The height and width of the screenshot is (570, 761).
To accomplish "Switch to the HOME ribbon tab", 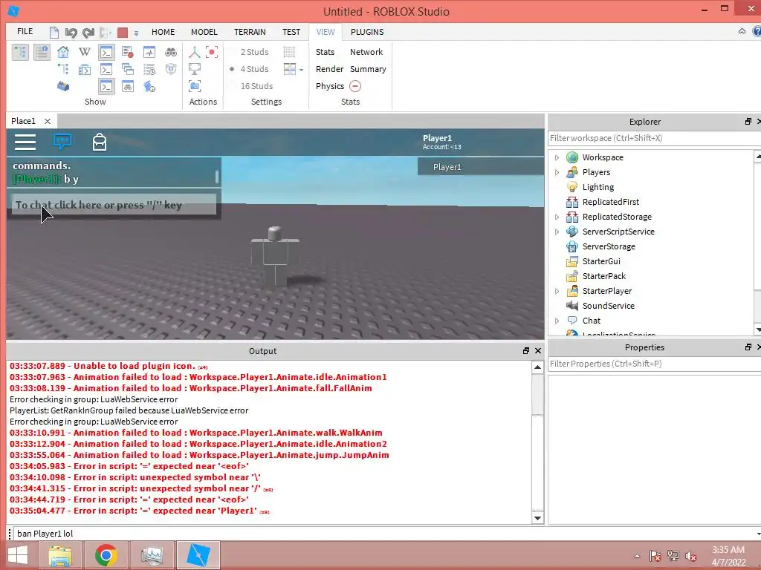I will pyautogui.click(x=163, y=32).
